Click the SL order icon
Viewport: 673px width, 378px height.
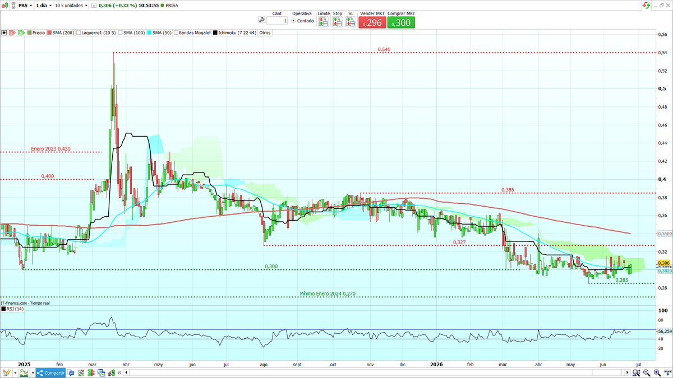[351, 22]
